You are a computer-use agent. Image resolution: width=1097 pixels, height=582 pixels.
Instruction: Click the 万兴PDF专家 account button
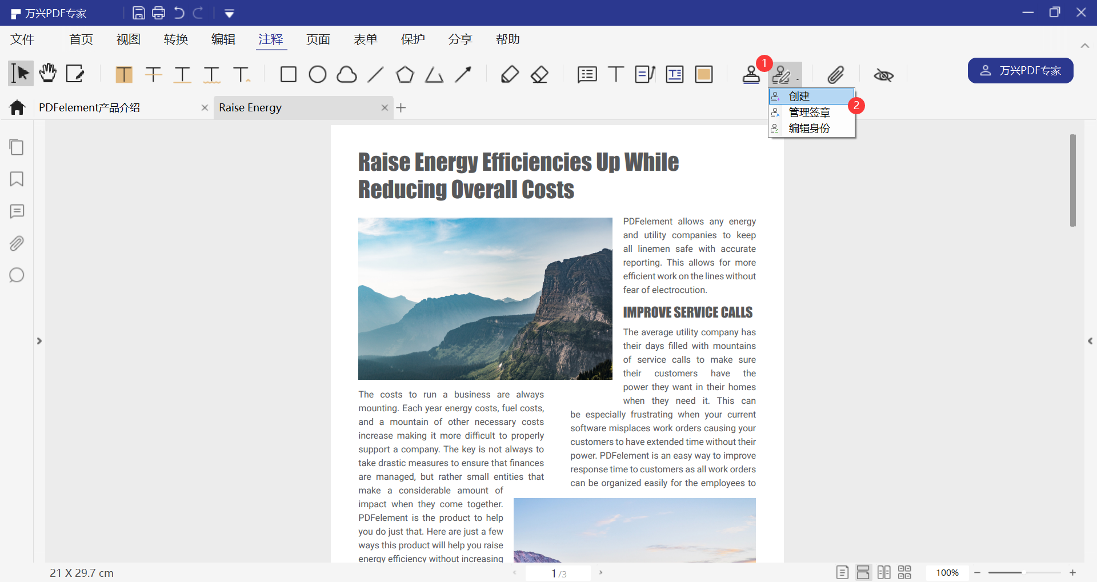[1020, 71]
